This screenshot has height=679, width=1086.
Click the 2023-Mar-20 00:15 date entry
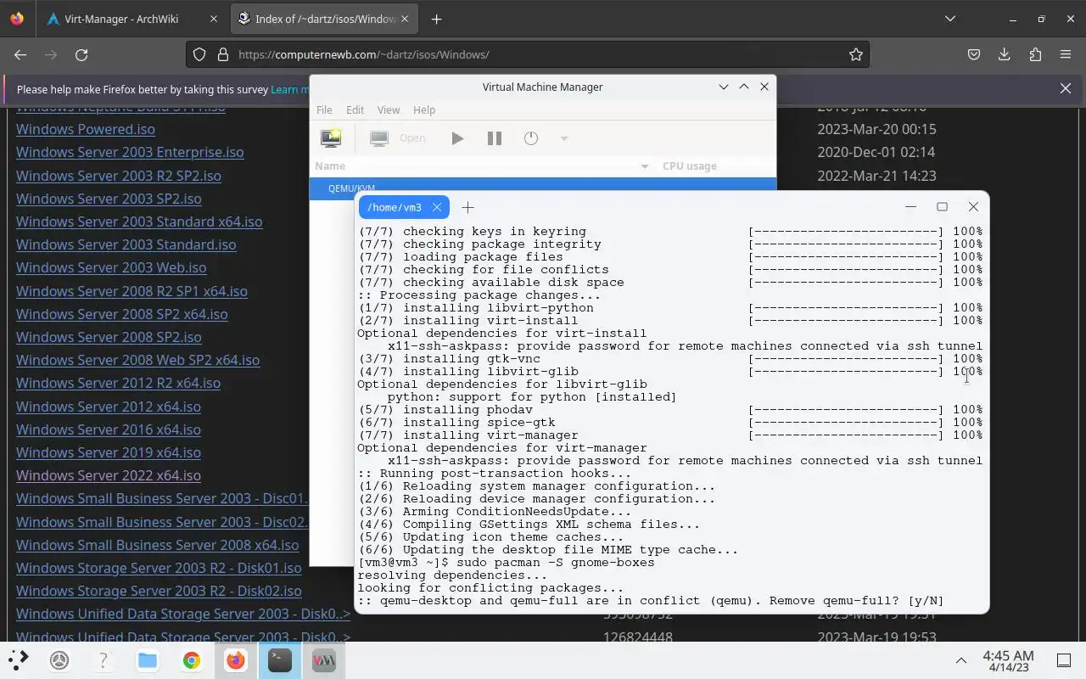tap(876, 129)
